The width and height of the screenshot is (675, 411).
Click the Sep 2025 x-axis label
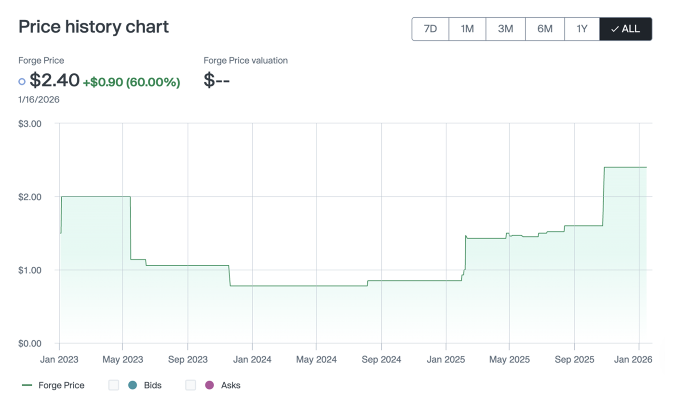(x=574, y=360)
